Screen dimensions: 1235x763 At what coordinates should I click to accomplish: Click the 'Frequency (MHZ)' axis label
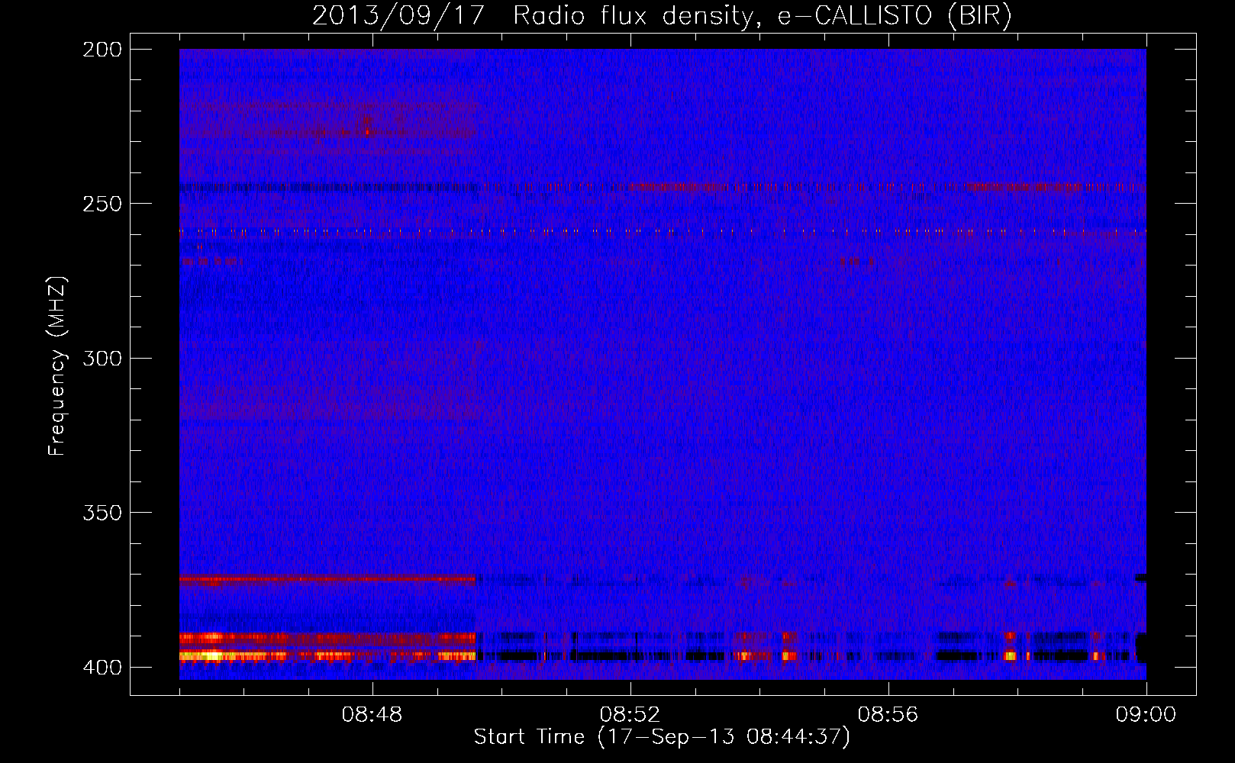(x=57, y=365)
